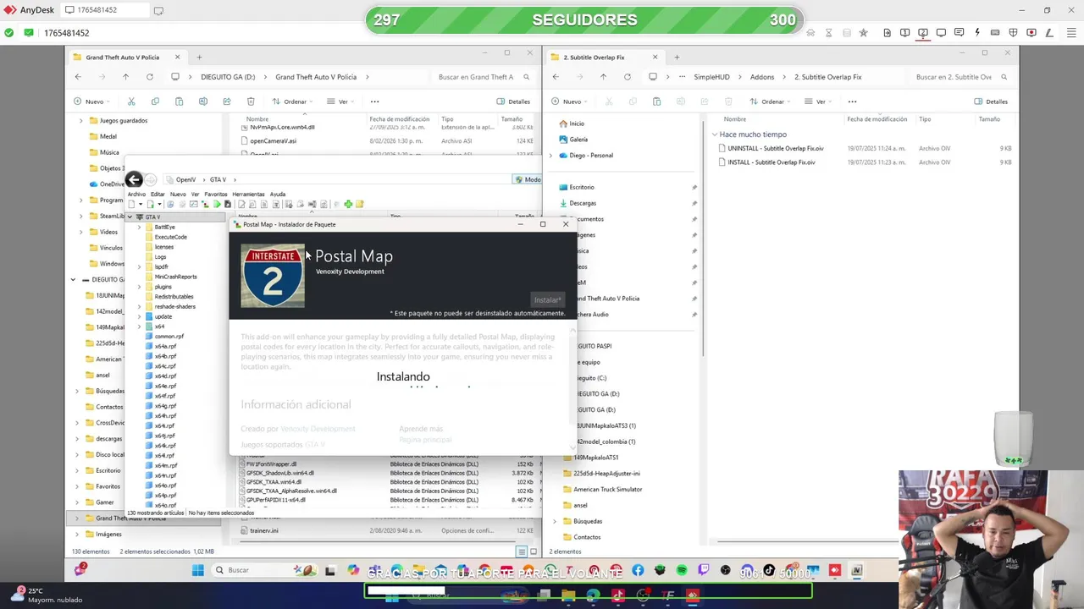Collapse the GTA V root node in OpenIV
Image resolution: width=1084 pixels, height=609 pixels.
coord(130,217)
